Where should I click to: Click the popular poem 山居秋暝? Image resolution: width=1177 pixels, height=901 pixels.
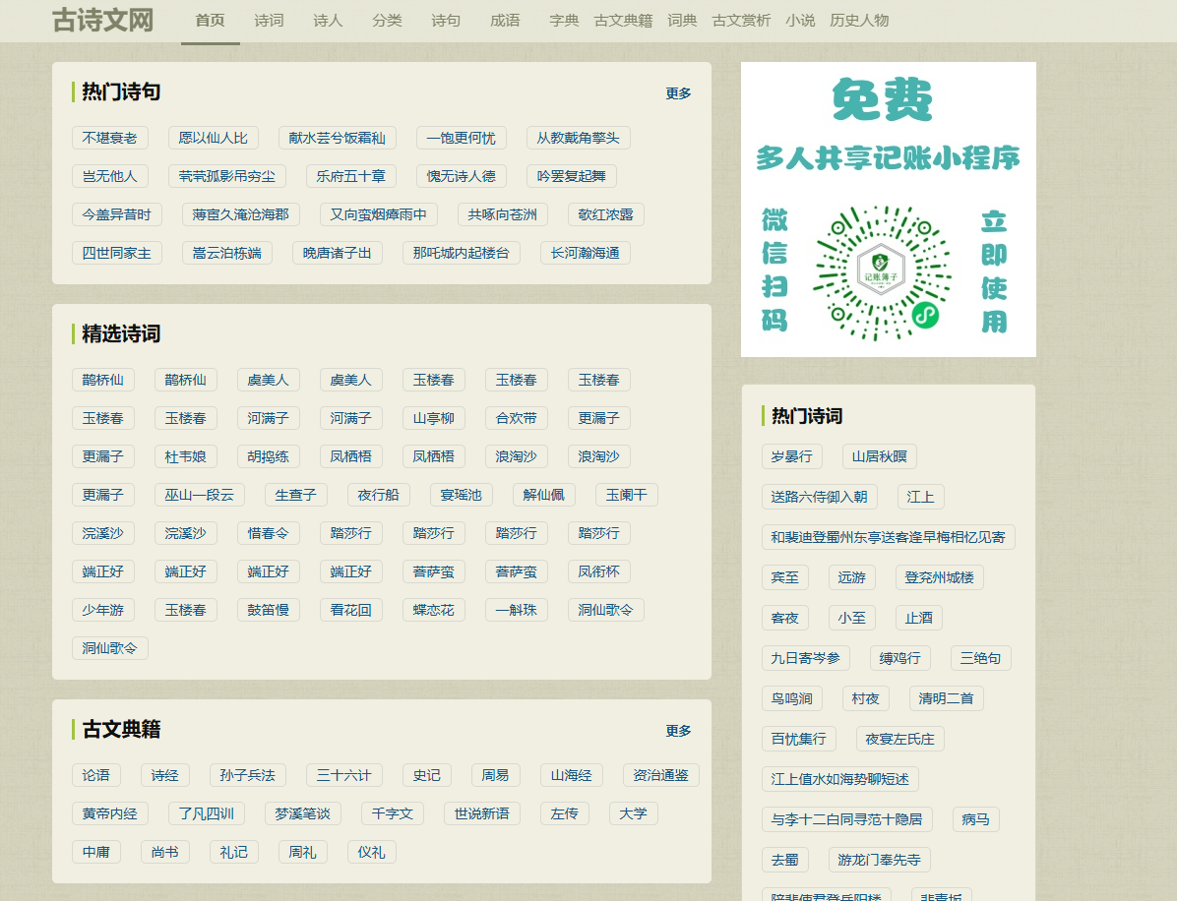(x=879, y=456)
